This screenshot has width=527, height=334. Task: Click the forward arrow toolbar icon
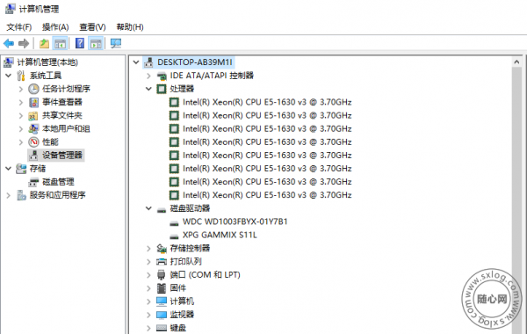coord(24,43)
